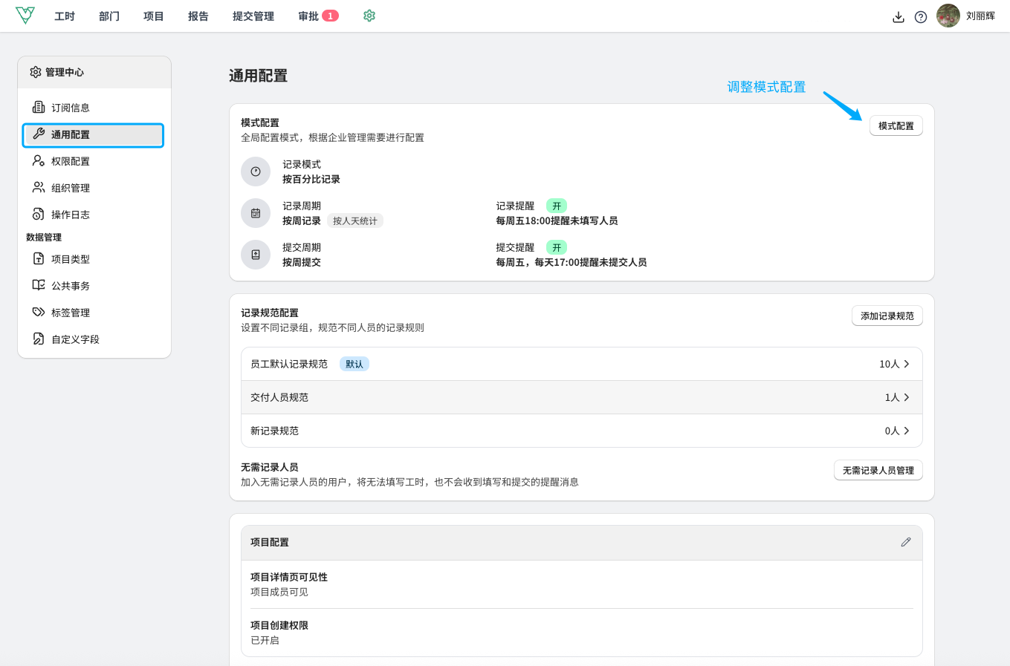Open 操作日志 from sidebar

point(70,215)
